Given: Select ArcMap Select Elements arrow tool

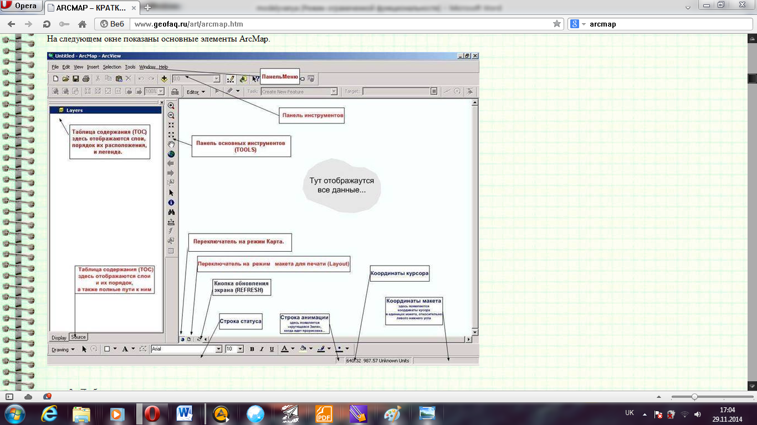Looking at the screenshot, I should tap(171, 193).
